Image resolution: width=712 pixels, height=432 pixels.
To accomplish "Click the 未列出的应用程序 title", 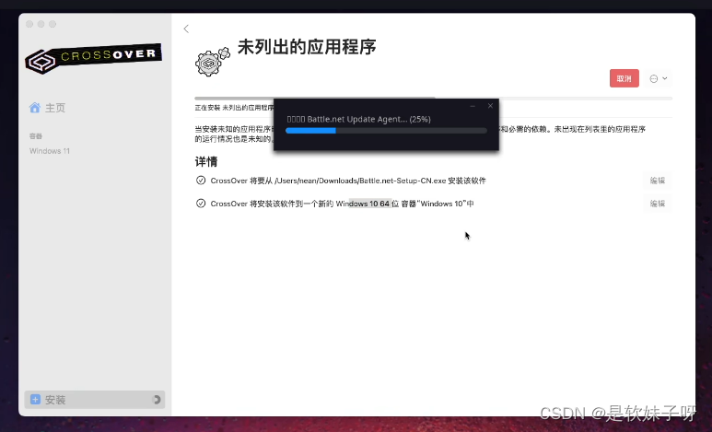I will click(307, 47).
